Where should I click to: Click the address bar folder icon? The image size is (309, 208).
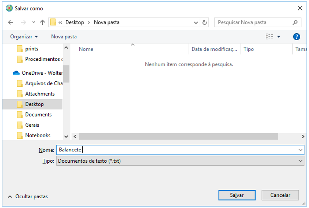click(x=53, y=22)
